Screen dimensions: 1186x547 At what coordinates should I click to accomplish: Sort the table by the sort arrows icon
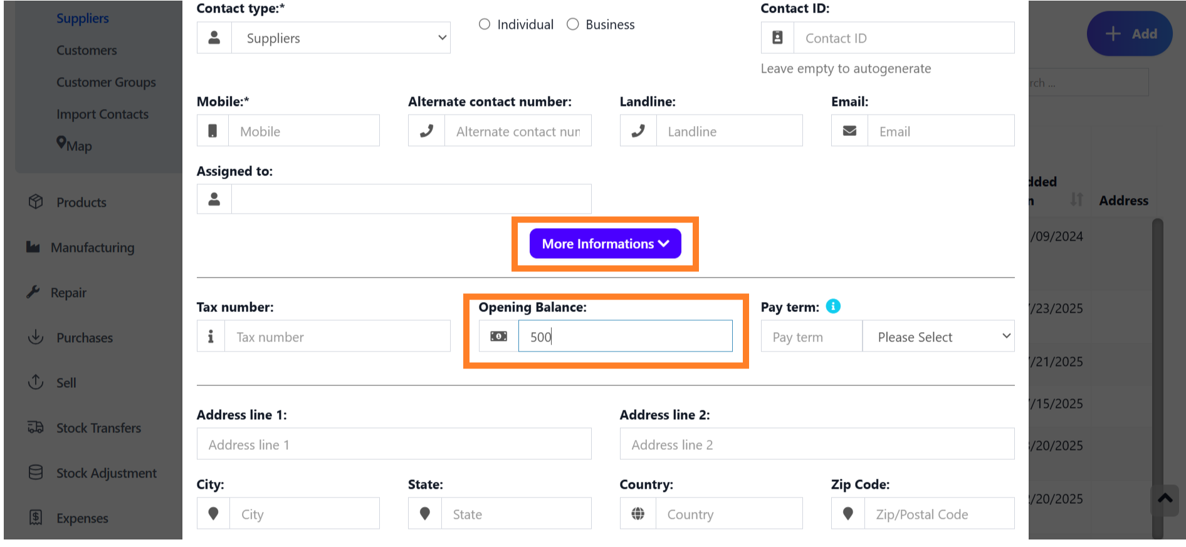coord(1076,200)
